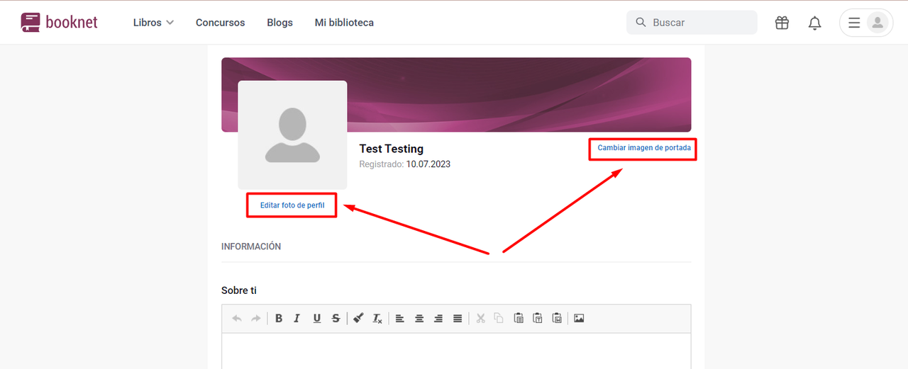Toggle underline formatting

(316, 319)
